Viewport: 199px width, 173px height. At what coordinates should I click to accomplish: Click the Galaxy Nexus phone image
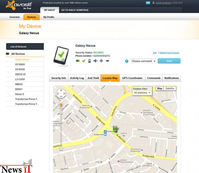pyautogui.click(x=61, y=56)
